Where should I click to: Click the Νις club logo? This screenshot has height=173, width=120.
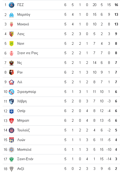click(12, 63)
